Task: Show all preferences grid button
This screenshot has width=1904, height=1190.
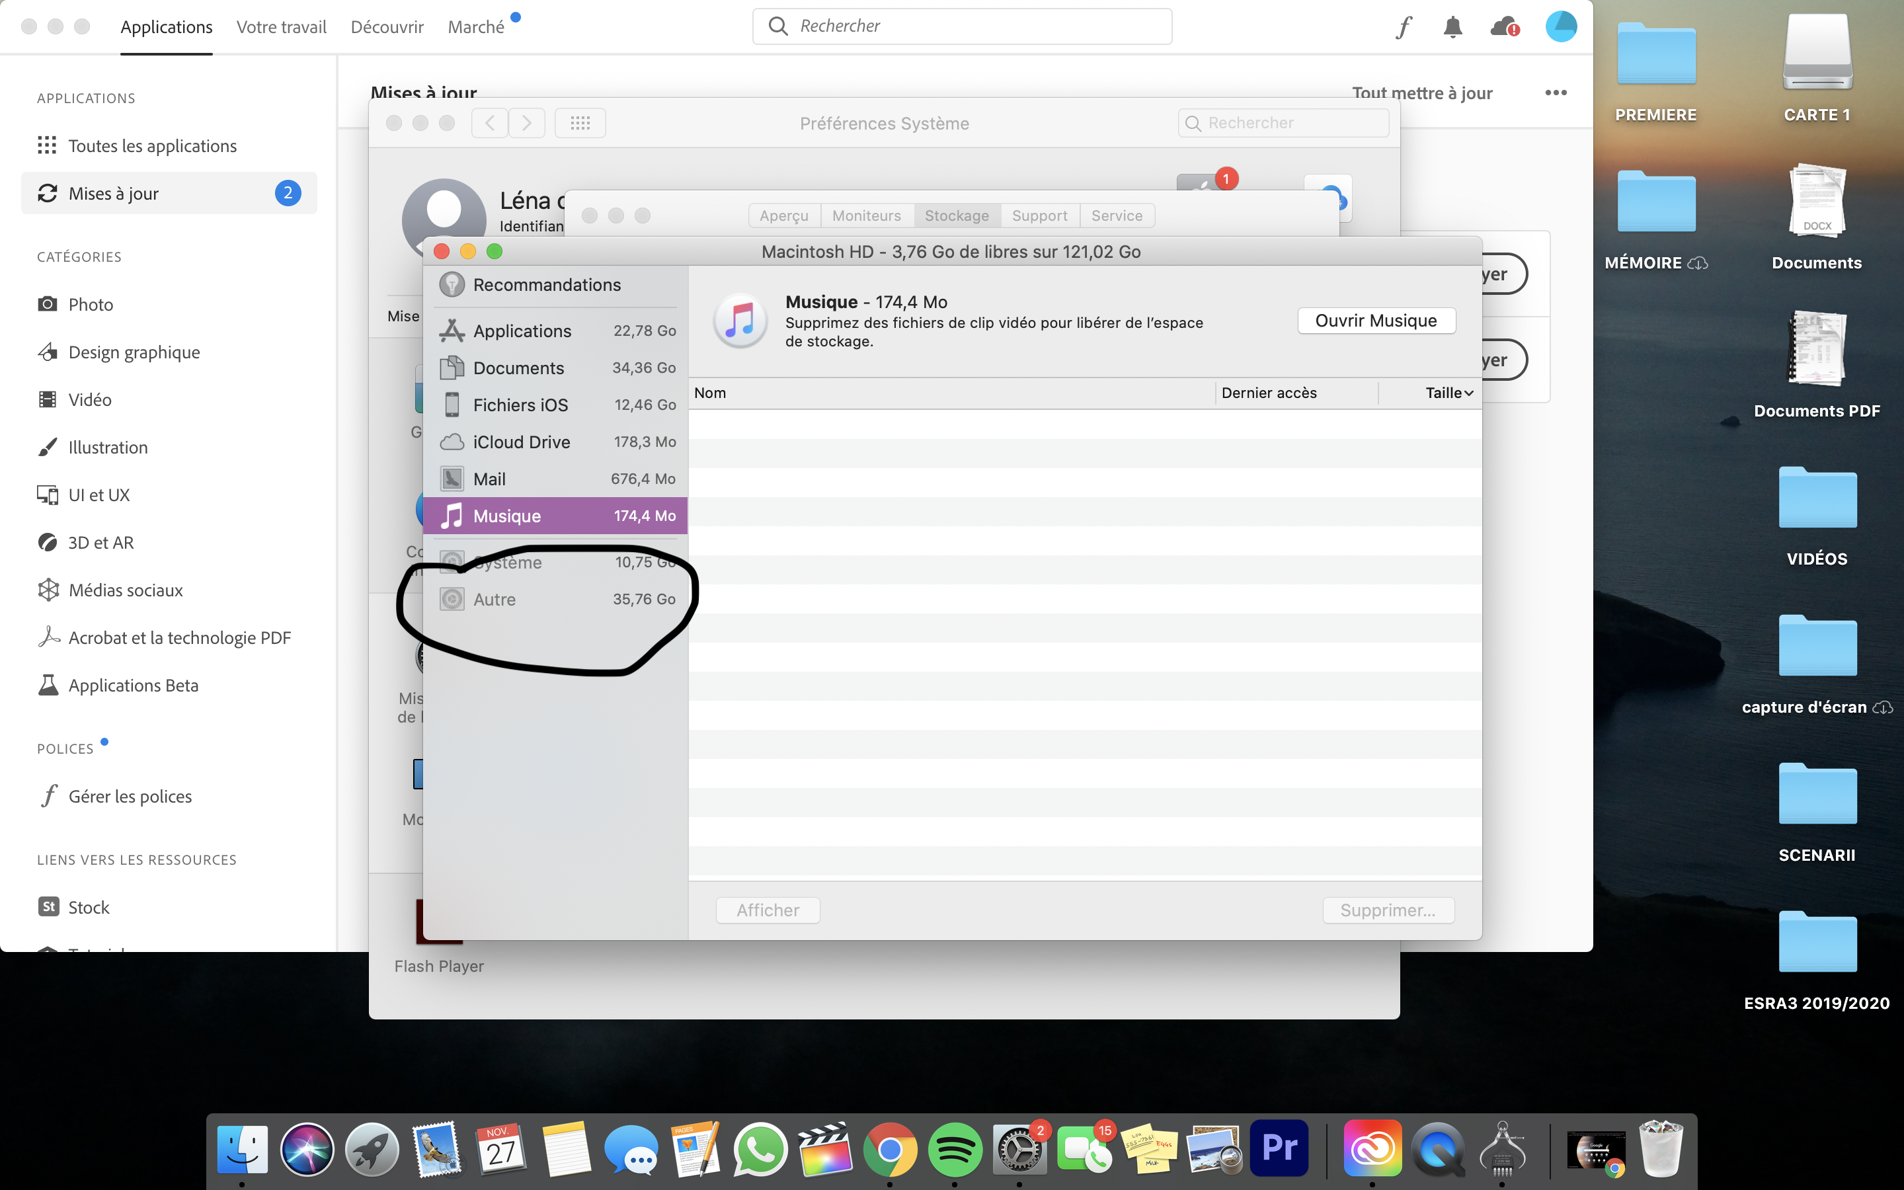Action: (x=580, y=123)
